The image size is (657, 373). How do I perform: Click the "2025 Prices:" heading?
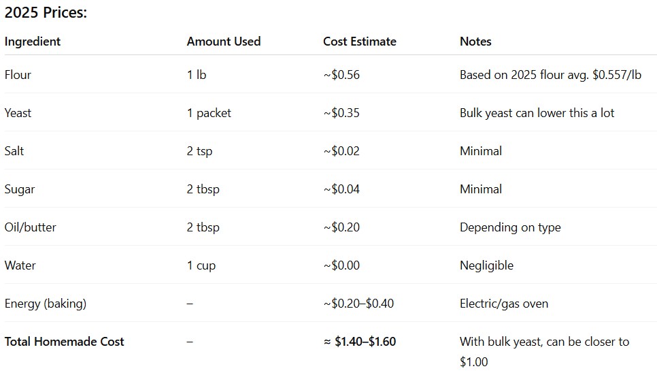(46, 12)
